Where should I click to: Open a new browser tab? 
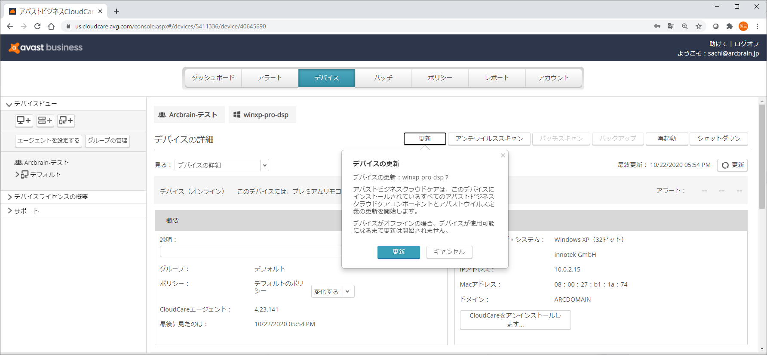(x=117, y=11)
